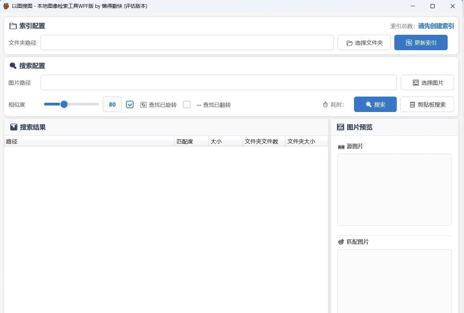464x313 pixels.
Task: Start 剪贴板搜索 from clipboard
Action: pyautogui.click(x=427, y=104)
